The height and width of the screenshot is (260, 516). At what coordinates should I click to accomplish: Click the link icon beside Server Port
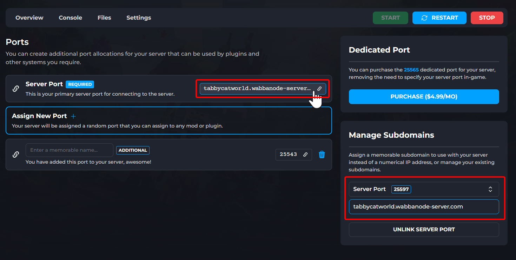coord(16,89)
